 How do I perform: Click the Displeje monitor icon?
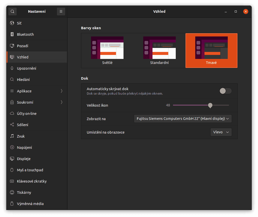pyautogui.click(x=12, y=159)
